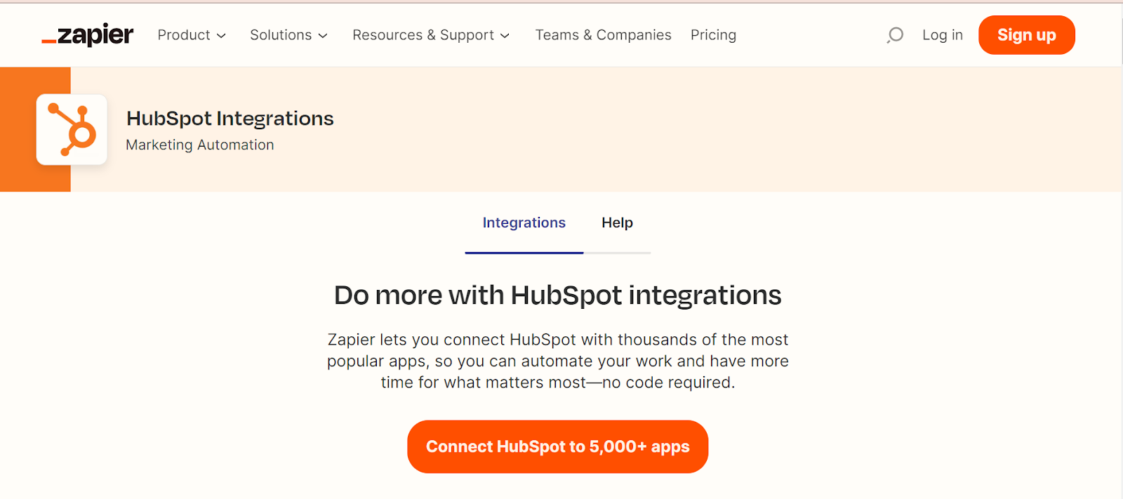The width and height of the screenshot is (1123, 499).
Task: Switch to the Integrations tab
Action: 524,222
